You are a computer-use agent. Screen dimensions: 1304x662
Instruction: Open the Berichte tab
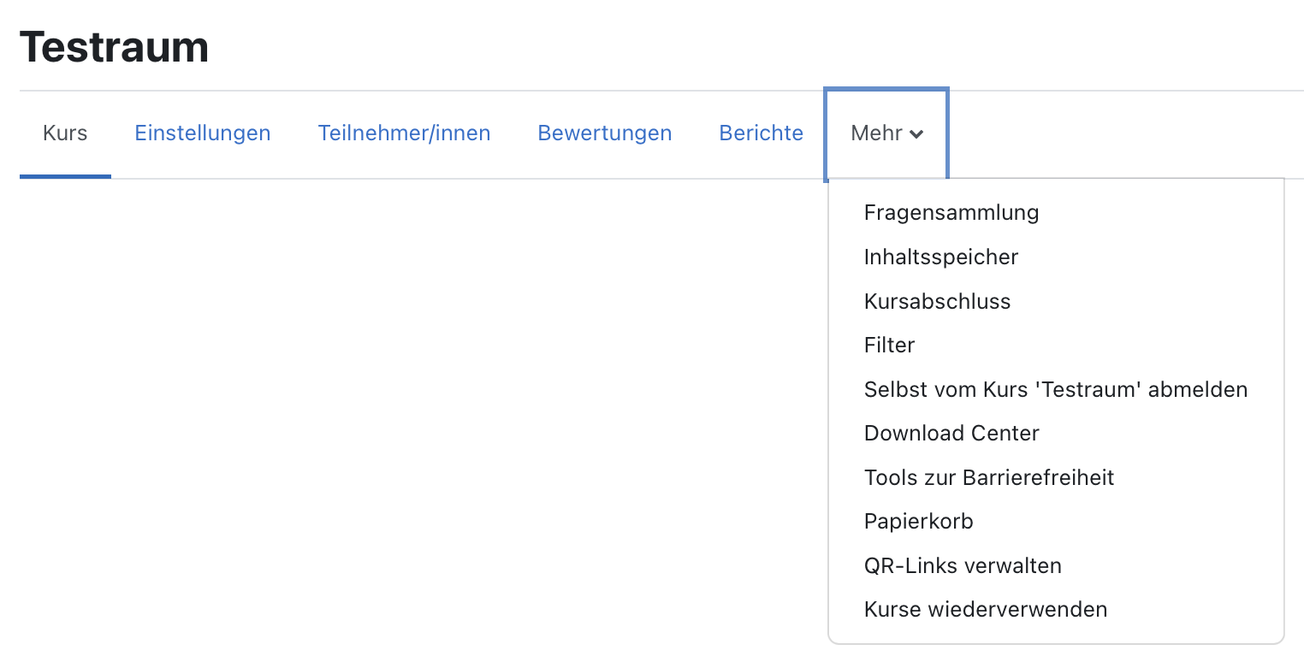[x=760, y=133]
